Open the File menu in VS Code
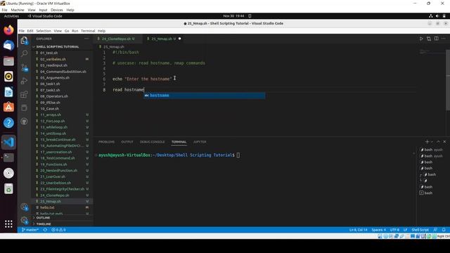 pyautogui.click(x=22, y=31)
